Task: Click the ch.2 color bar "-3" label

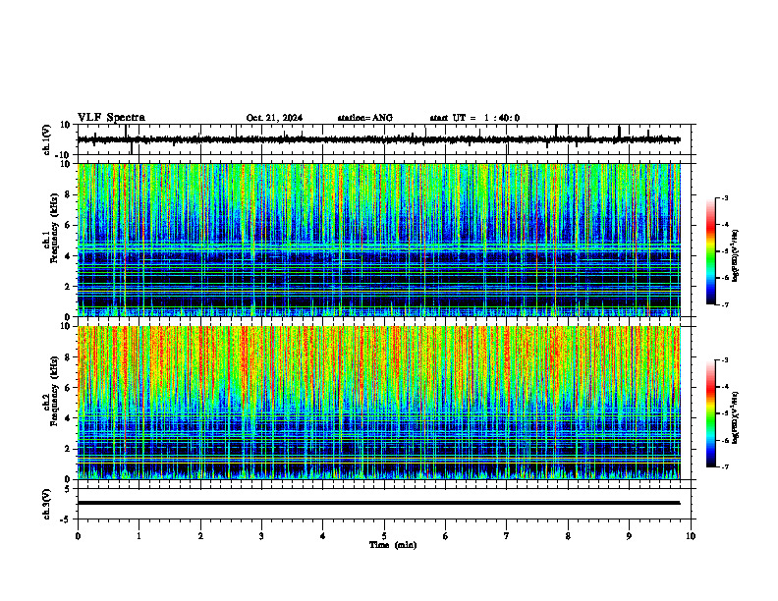Action: coord(725,360)
